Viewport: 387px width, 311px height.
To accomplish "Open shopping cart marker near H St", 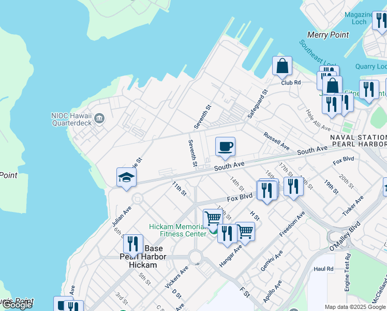I will click(246, 232).
